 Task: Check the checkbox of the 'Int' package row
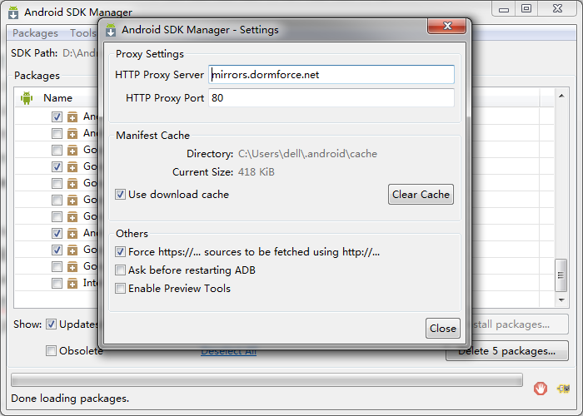click(57, 284)
